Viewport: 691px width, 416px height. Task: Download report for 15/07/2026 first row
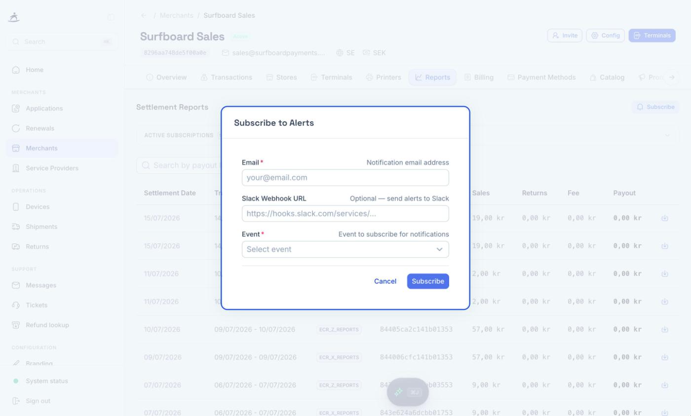(665, 218)
